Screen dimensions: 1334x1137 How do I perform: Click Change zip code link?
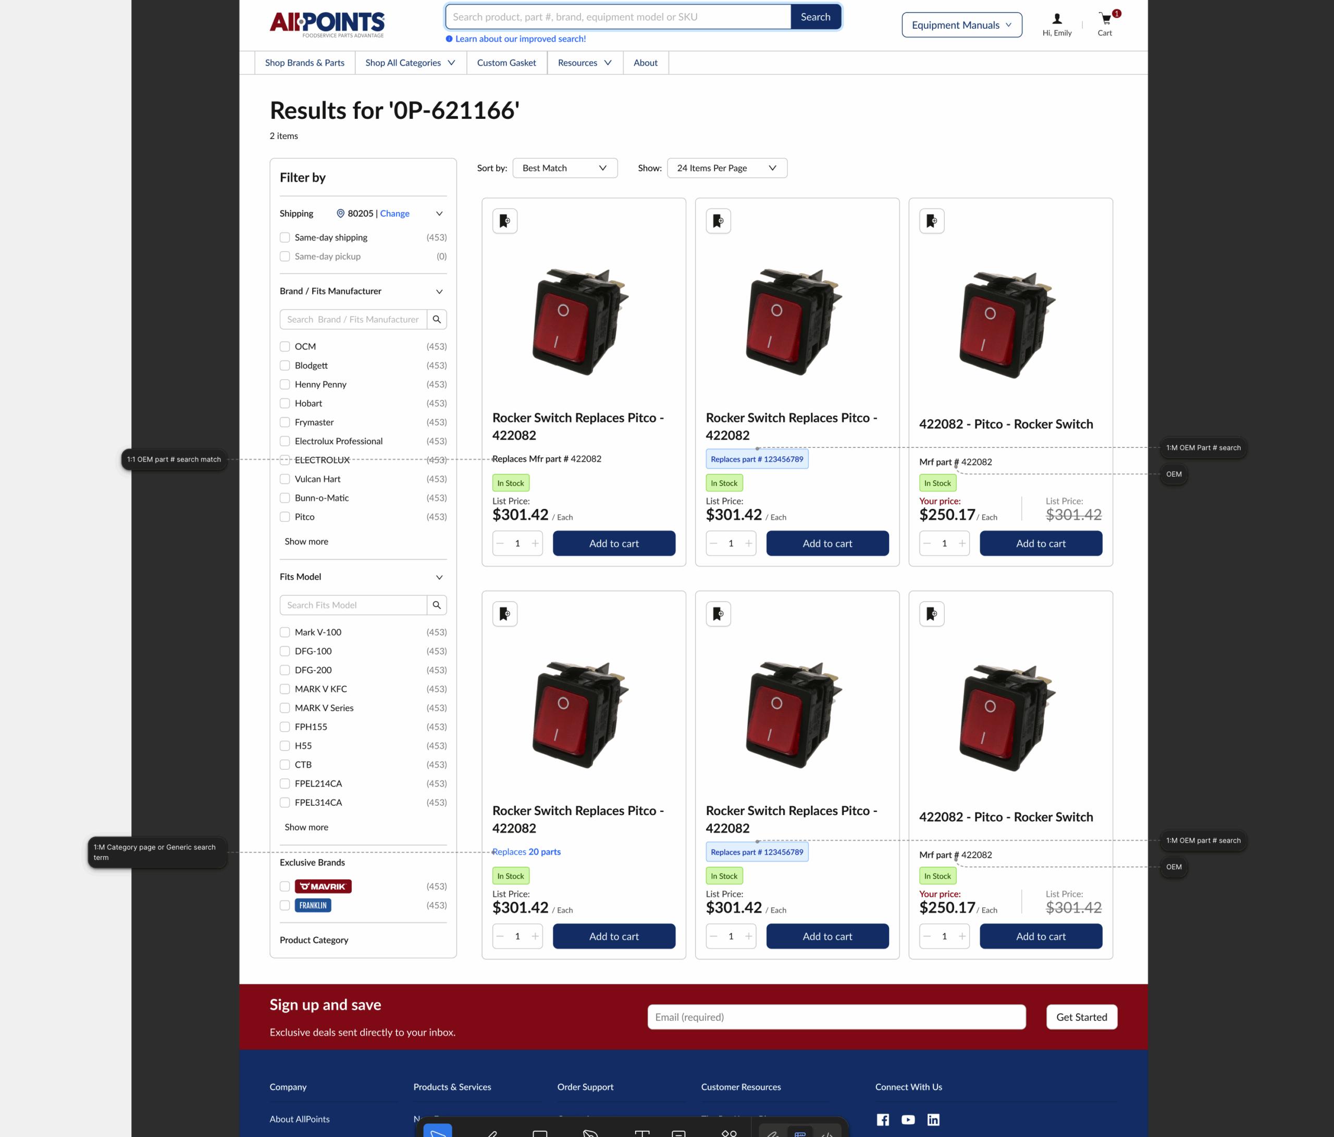394,214
